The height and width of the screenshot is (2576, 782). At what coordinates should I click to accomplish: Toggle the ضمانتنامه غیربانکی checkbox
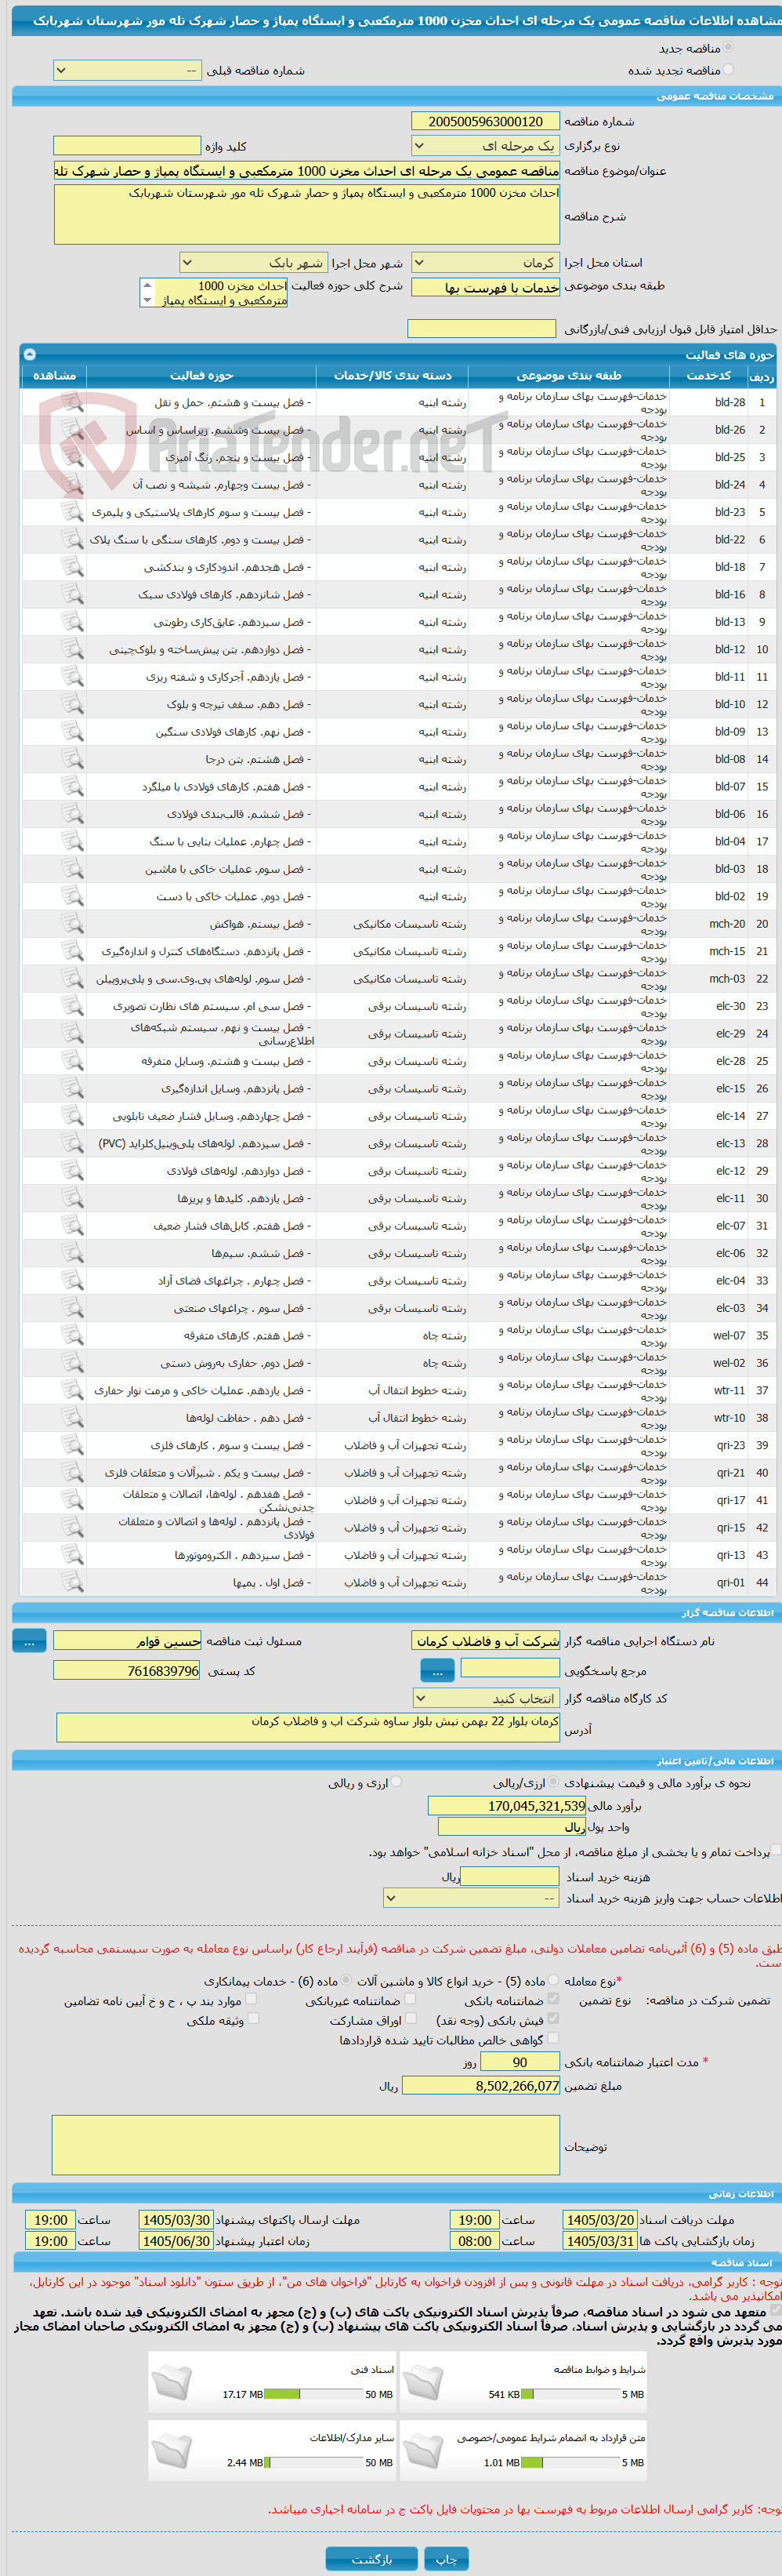[x=411, y=1998]
